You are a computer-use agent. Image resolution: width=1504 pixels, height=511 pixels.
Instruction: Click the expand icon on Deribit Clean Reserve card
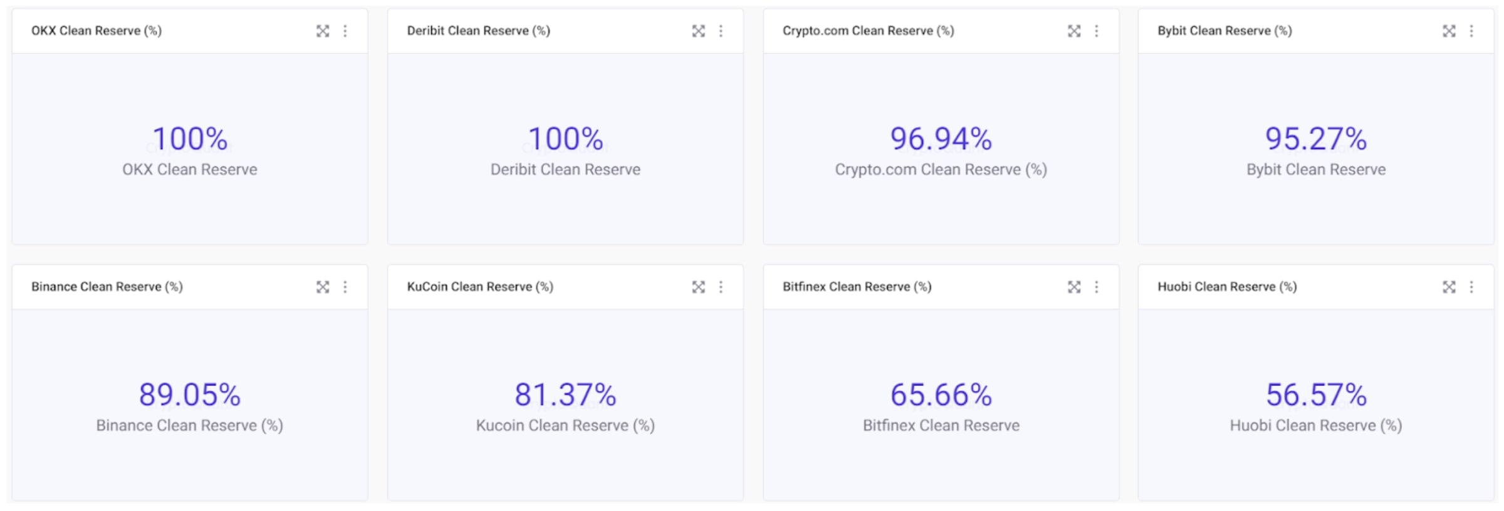699,31
